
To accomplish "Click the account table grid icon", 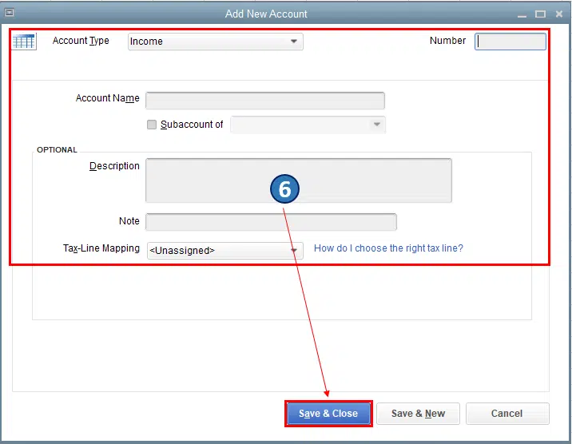I will (x=24, y=42).
